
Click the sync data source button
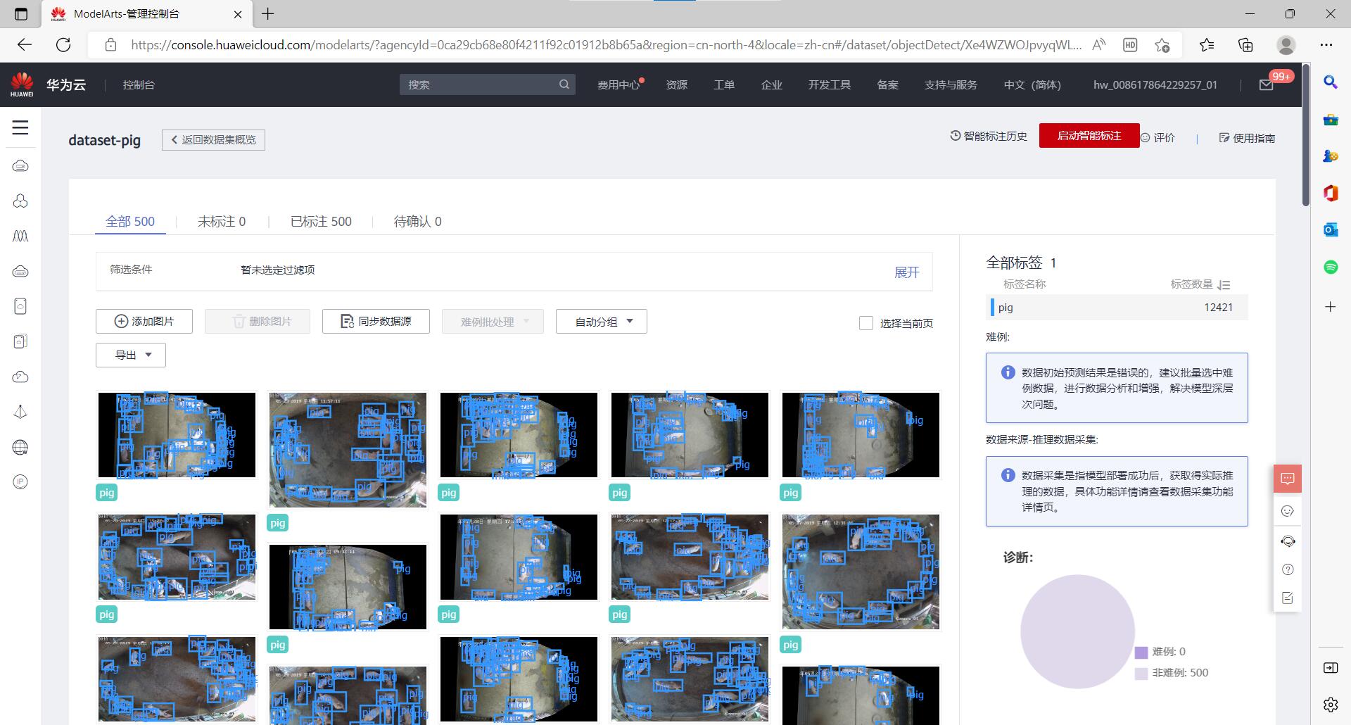(376, 322)
